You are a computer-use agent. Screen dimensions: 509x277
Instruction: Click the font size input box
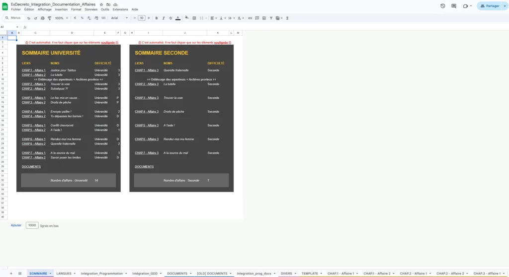tap(142, 18)
